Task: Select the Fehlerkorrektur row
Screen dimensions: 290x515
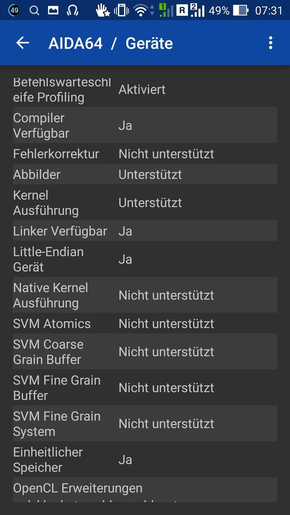Action: [x=145, y=154]
